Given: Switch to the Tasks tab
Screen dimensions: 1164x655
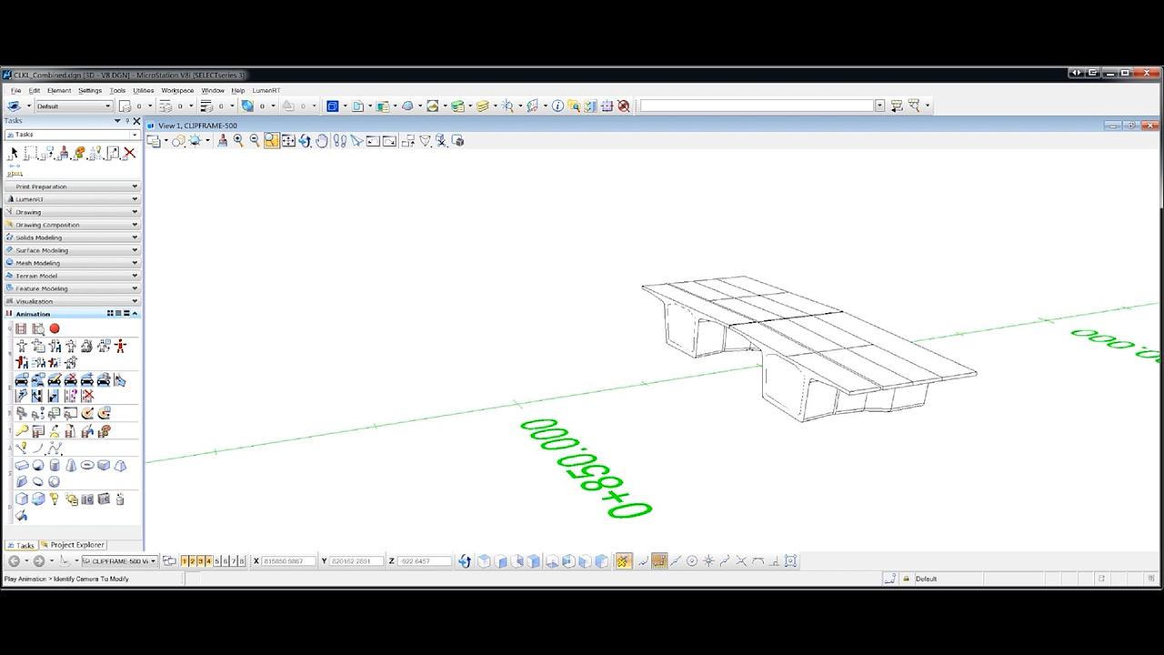Looking at the screenshot, I should coord(20,545).
